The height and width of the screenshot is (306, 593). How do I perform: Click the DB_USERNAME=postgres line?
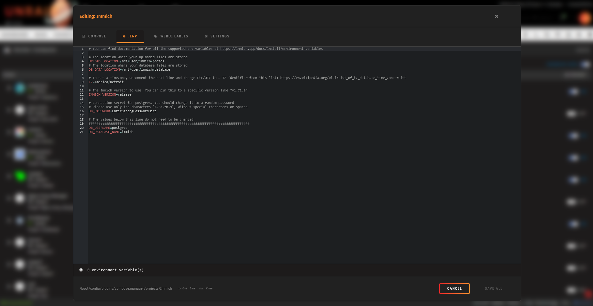(108, 128)
